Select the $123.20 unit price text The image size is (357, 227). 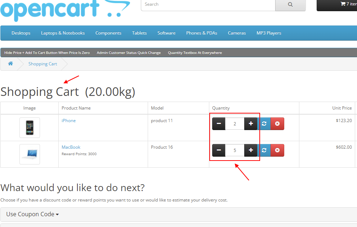(x=344, y=121)
